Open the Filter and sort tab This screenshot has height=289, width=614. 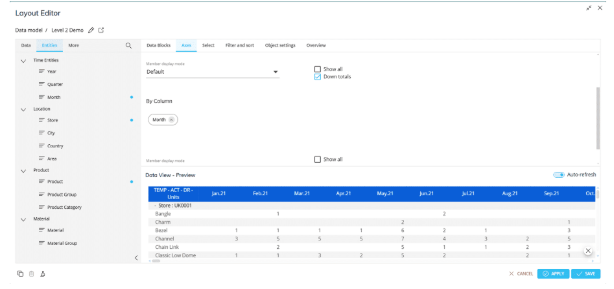(240, 45)
